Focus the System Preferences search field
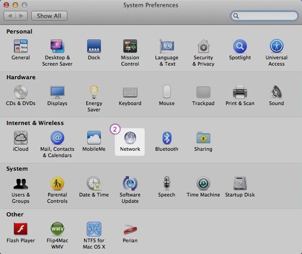Image resolution: width=302 pixels, height=254 pixels. click(x=264, y=16)
